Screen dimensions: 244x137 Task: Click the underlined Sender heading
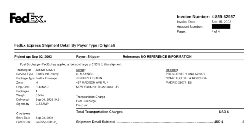click(81, 70)
